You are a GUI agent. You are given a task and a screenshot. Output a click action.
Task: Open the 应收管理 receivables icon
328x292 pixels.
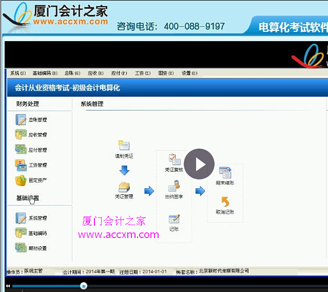tap(21, 135)
